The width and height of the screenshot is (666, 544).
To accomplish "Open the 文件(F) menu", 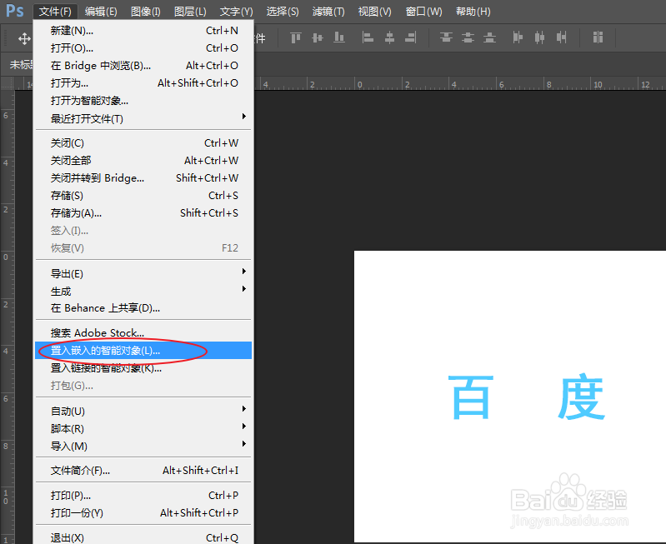I will click(x=55, y=12).
